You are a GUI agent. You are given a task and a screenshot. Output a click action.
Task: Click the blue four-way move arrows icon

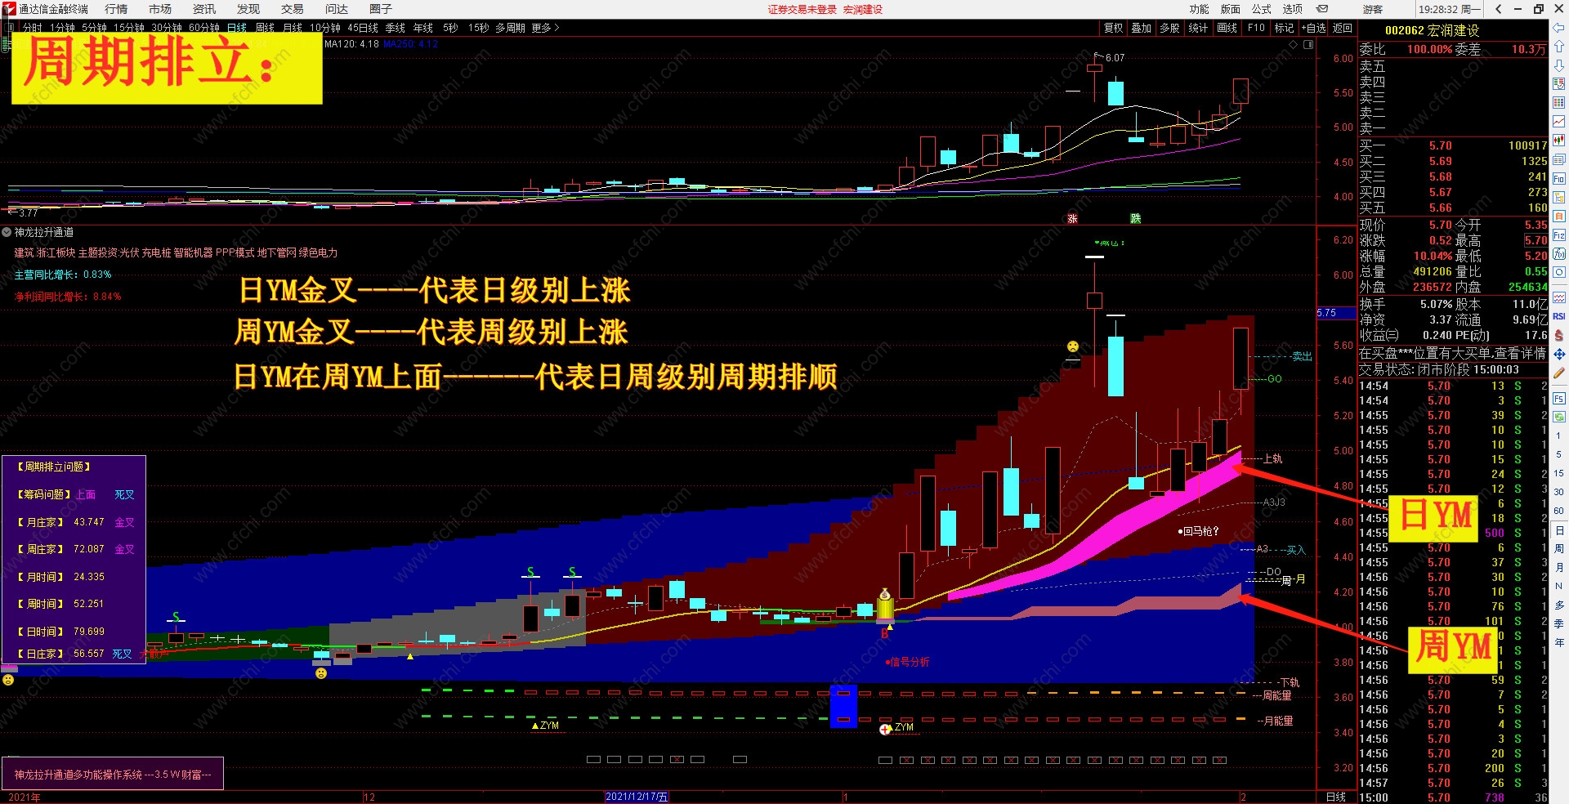(1559, 354)
